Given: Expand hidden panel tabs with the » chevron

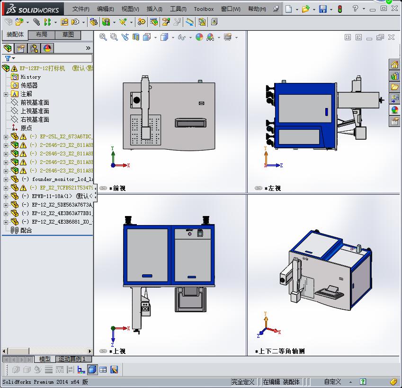Looking at the screenshot, I should click(x=88, y=48).
